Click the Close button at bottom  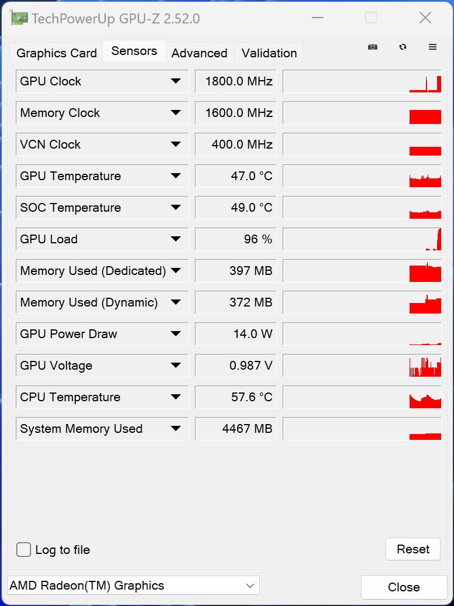[x=404, y=587]
